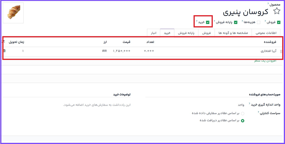
Task: Grab the drag handle of the vendor row
Action: click(x=281, y=51)
